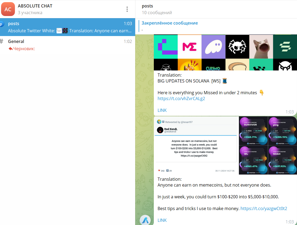Open the t.co/yazgwCt0t2 link in translation
Screen dimensions: 297x225
(x=264, y=208)
